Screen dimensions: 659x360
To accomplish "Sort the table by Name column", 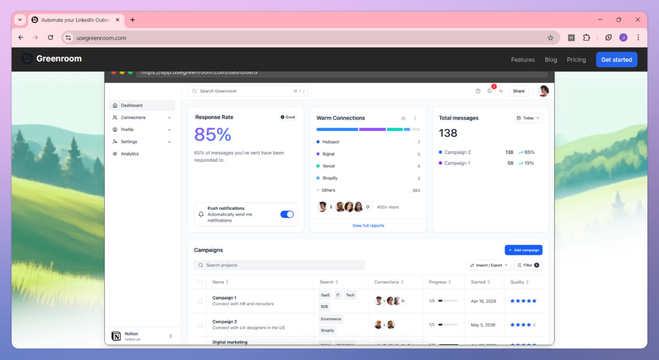I will click(221, 282).
